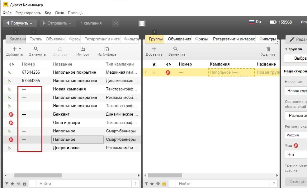
Task: Click status arrow icon of Новая кампания
Action: pos(10,89)
